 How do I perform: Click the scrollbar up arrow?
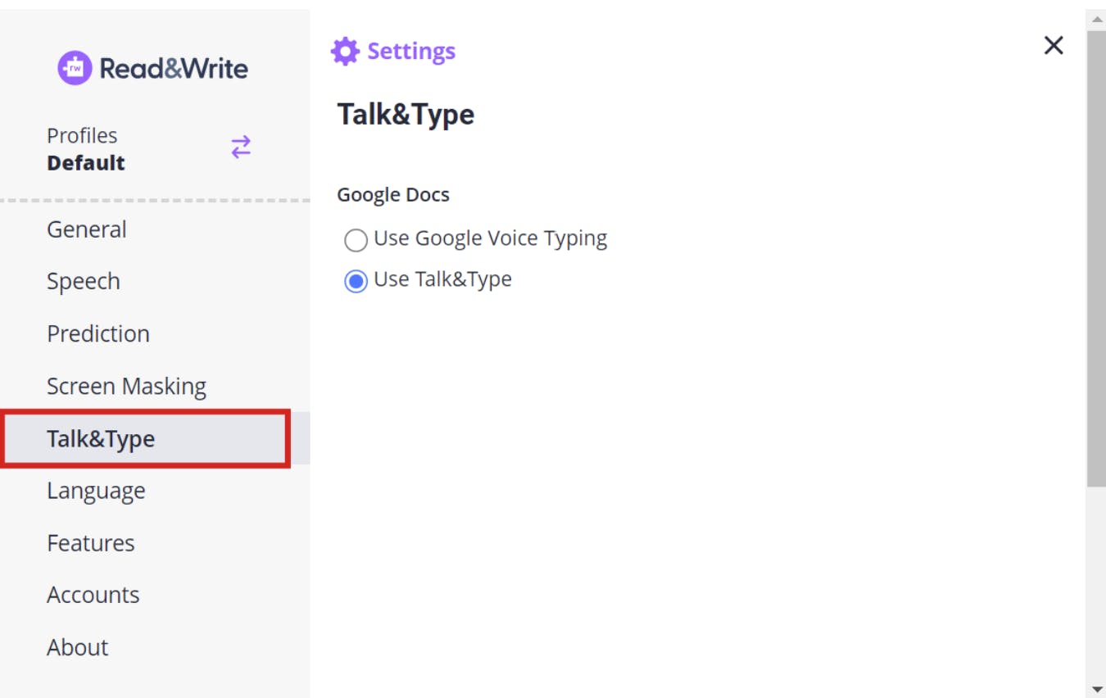pyautogui.click(x=1097, y=18)
